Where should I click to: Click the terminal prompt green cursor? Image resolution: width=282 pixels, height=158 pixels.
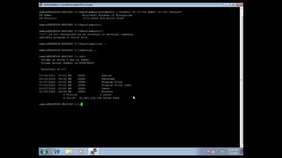82,104
